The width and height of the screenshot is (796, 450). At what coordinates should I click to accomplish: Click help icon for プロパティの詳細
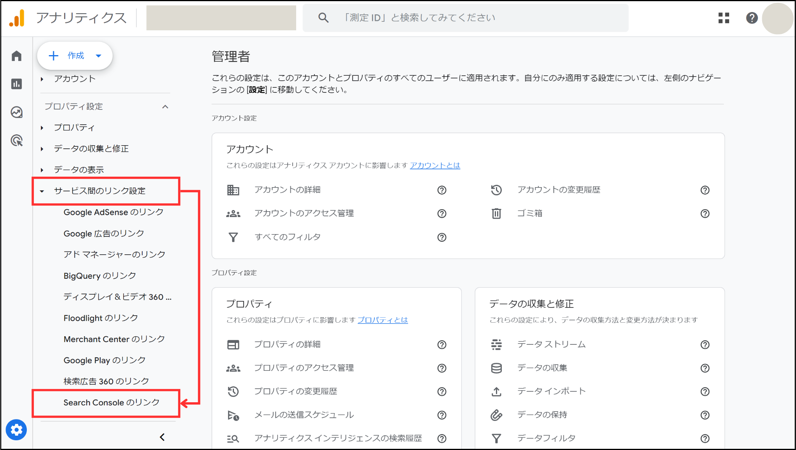coord(442,345)
